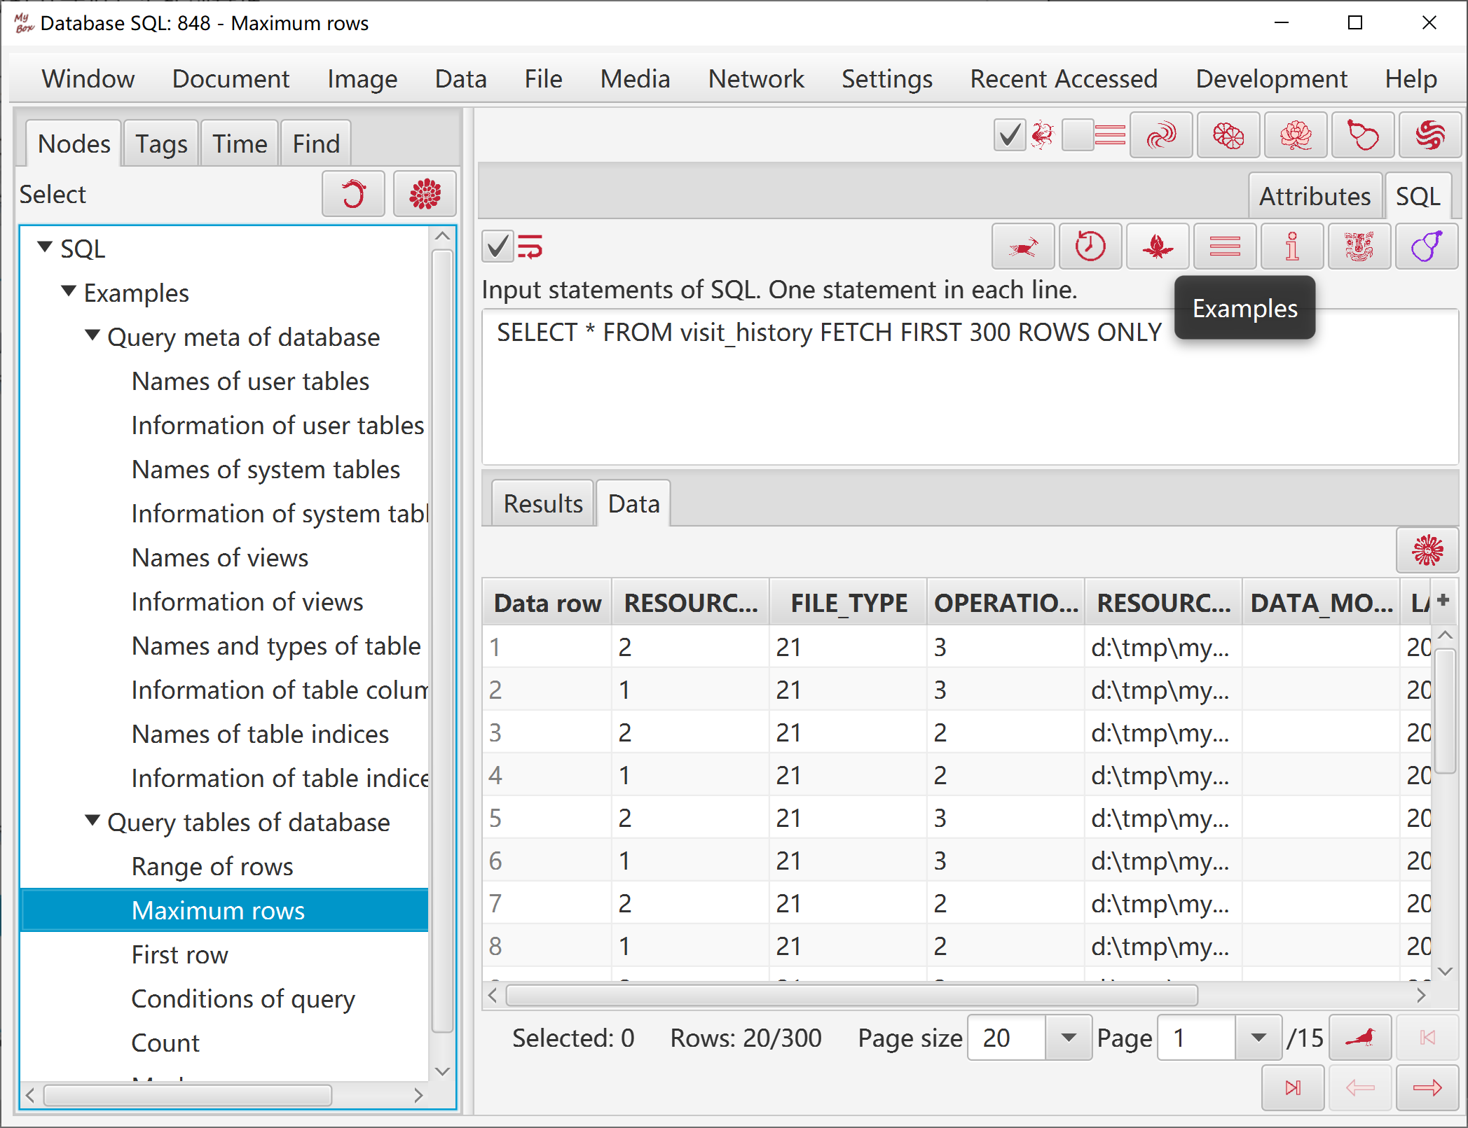Go to last page icon button
This screenshot has width=1468, height=1128.
pyautogui.click(x=1293, y=1087)
